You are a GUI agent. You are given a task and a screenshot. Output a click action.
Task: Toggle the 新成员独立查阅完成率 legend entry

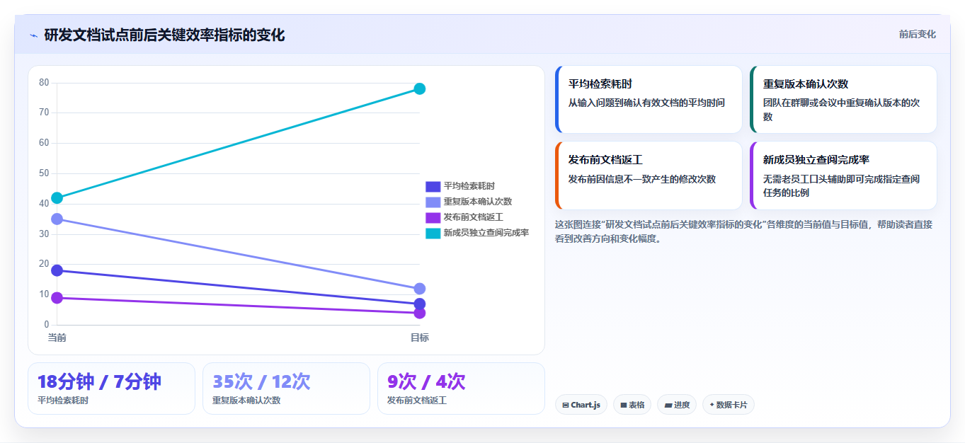477,233
